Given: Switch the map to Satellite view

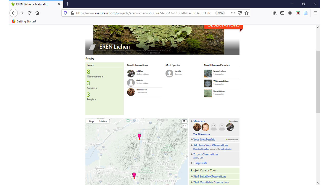Looking at the screenshot, I should [103, 121].
